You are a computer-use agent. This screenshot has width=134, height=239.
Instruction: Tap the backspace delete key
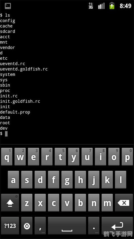[124, 203]
